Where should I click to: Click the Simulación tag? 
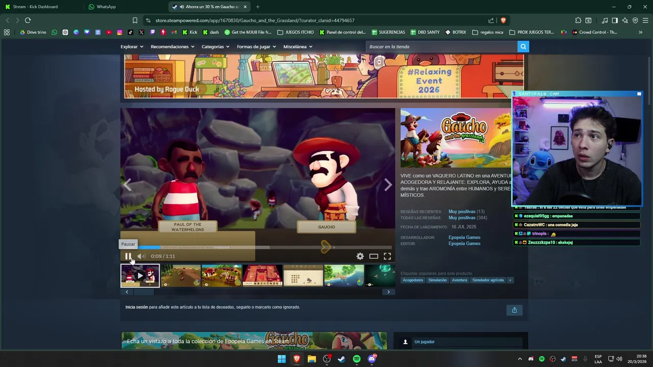pos(437,280)
